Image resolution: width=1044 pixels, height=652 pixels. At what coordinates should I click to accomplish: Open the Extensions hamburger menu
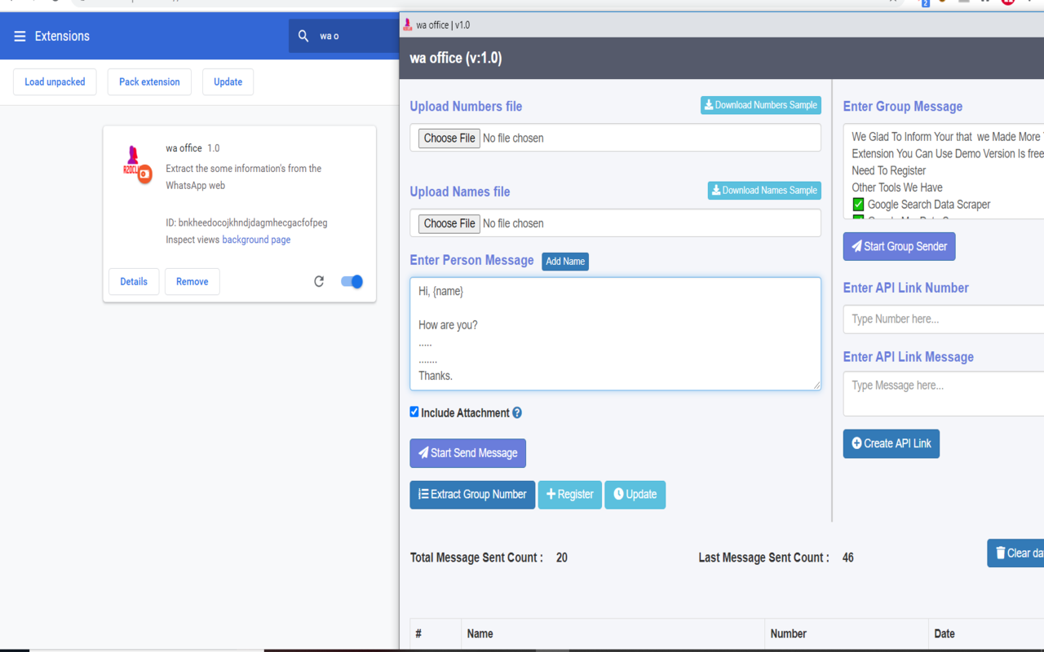20,36
